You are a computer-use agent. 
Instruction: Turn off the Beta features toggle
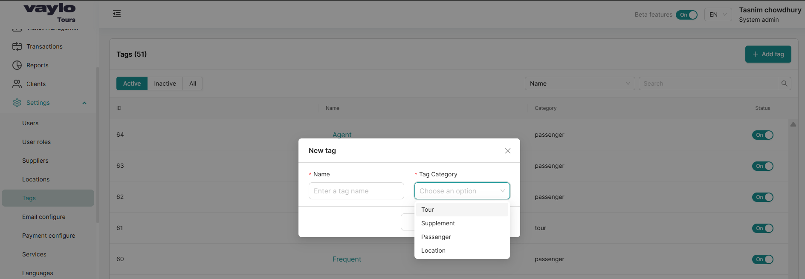[686, 15]
